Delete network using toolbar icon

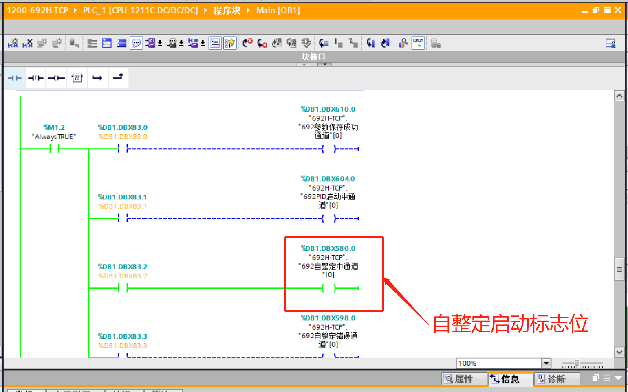tap(28, 43)
